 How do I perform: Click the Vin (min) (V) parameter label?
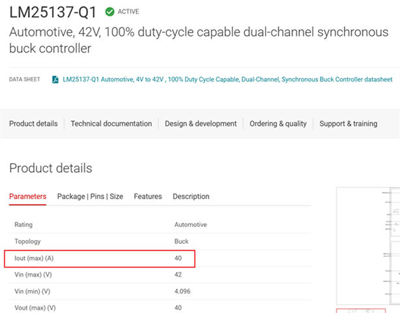31,291
